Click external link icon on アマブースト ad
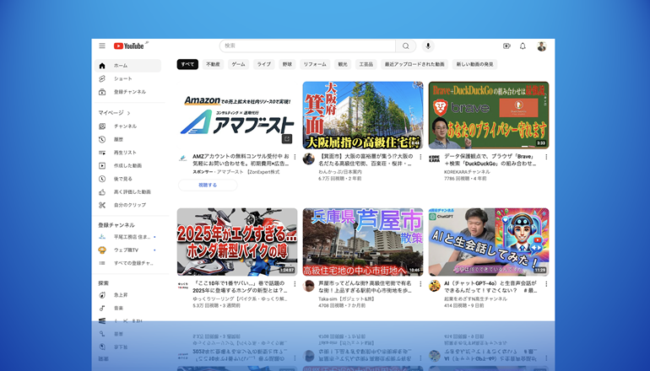The width and height of the screenshot is (650, 371). click(x=287, y=139)
